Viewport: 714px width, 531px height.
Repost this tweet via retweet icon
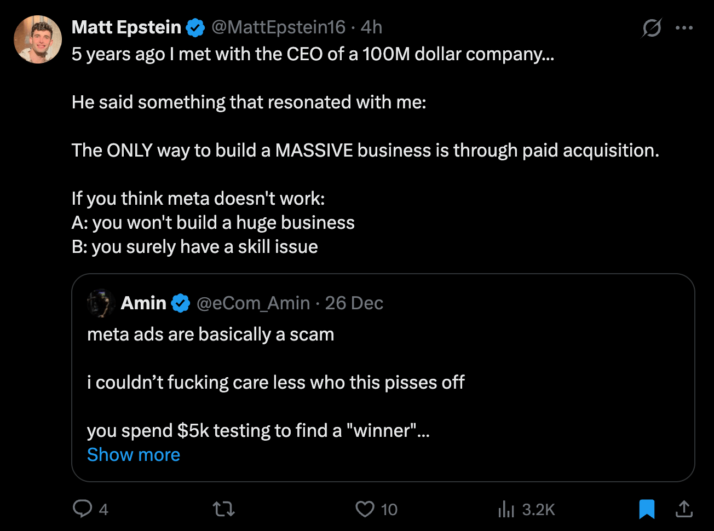coord(223,509)
